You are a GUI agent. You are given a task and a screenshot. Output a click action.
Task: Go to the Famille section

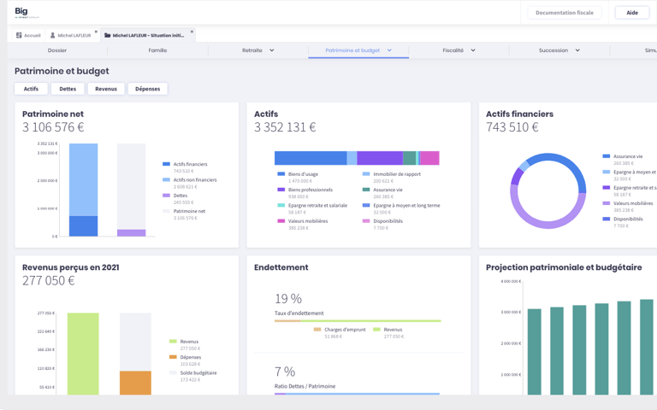pyautogui.click(x=157, y=50)
